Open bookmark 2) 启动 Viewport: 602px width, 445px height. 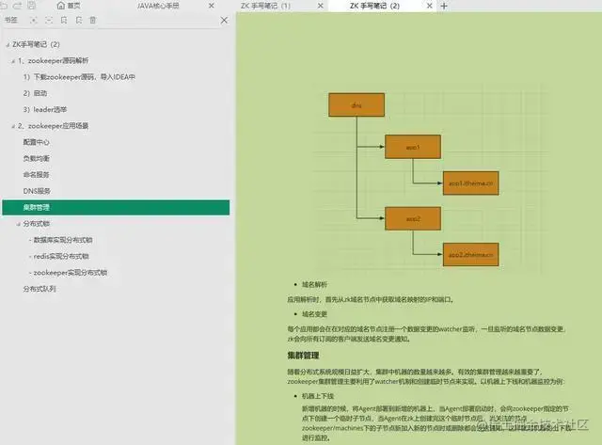(x=35, y=93)
